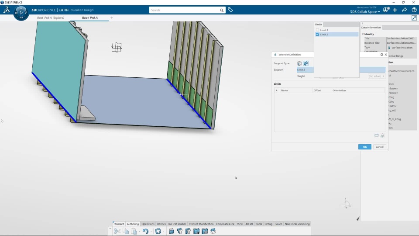Open the CompositesLink tab
419x236 pixels.
coord(225,224)
